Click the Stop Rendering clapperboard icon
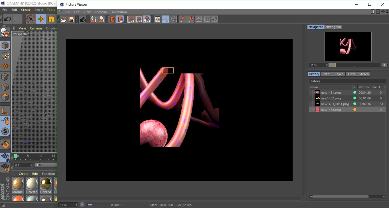 (x=83, y=19)
